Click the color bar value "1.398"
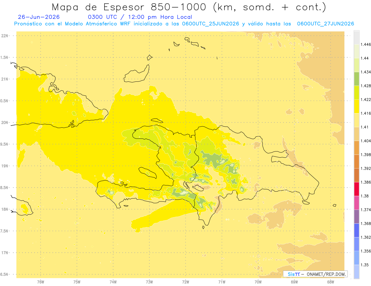This screenshot has height=286, width=371. (366, 155)
